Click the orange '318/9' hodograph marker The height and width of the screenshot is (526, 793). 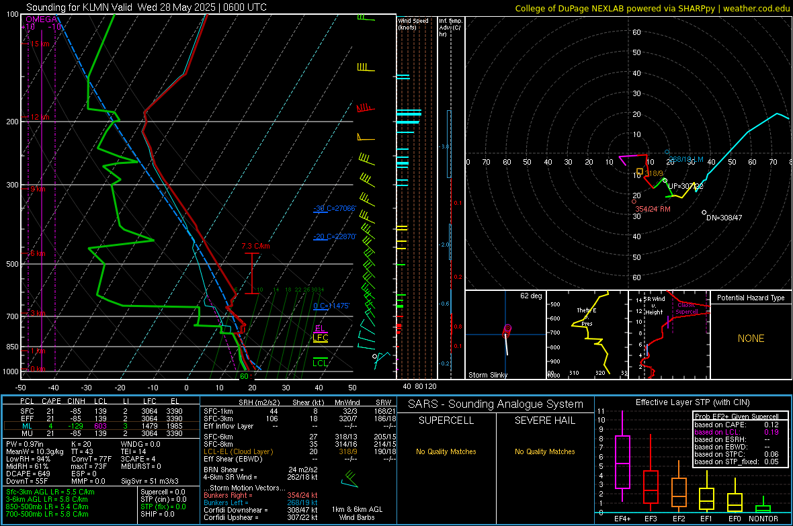point(640,172)
